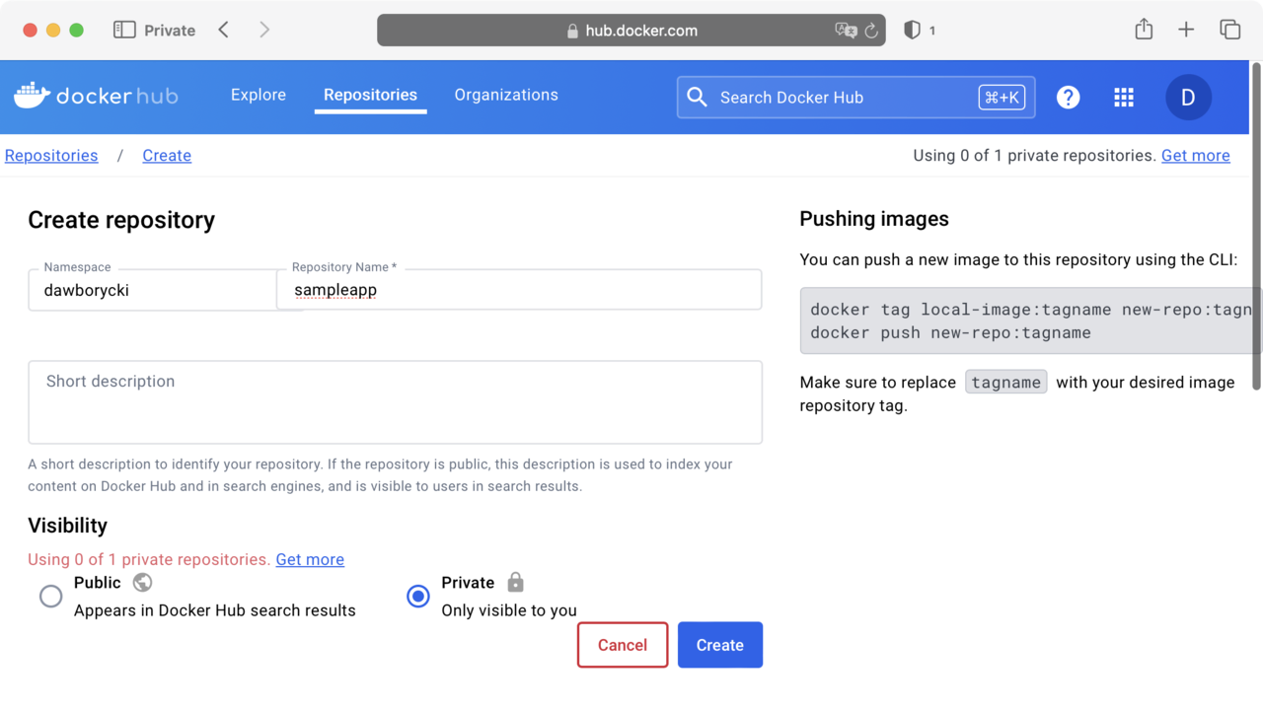Click the Cancel button
Viewport: 1263px width, 712px height.
pyautogui.click(x=623, y=645)
